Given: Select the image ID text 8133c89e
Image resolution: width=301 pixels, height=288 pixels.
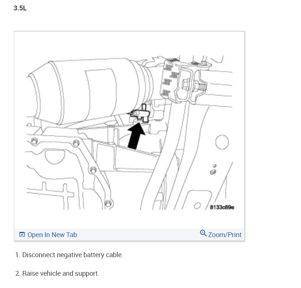Looking at the screenshot, I should pos(222,207).
